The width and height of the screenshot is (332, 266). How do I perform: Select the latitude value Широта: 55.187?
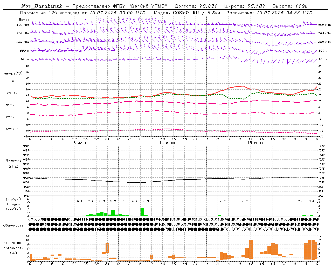tap(245, 6)
